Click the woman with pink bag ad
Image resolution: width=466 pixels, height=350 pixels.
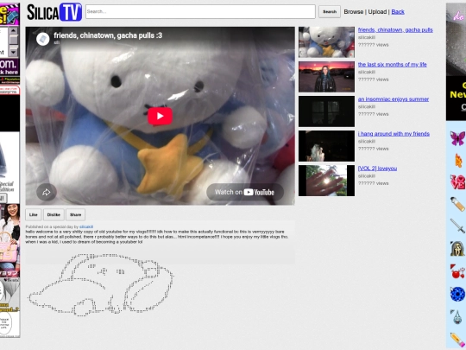pos(9,240)
